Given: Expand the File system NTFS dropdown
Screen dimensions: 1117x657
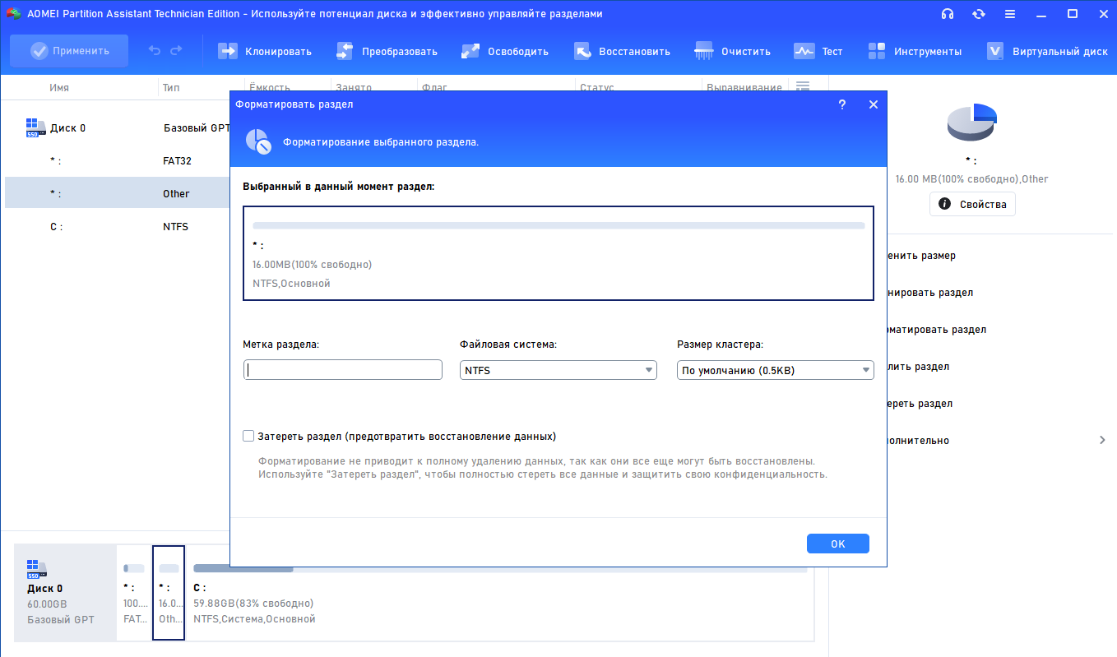Looking at the screenshot, I should tap(558, 370).
